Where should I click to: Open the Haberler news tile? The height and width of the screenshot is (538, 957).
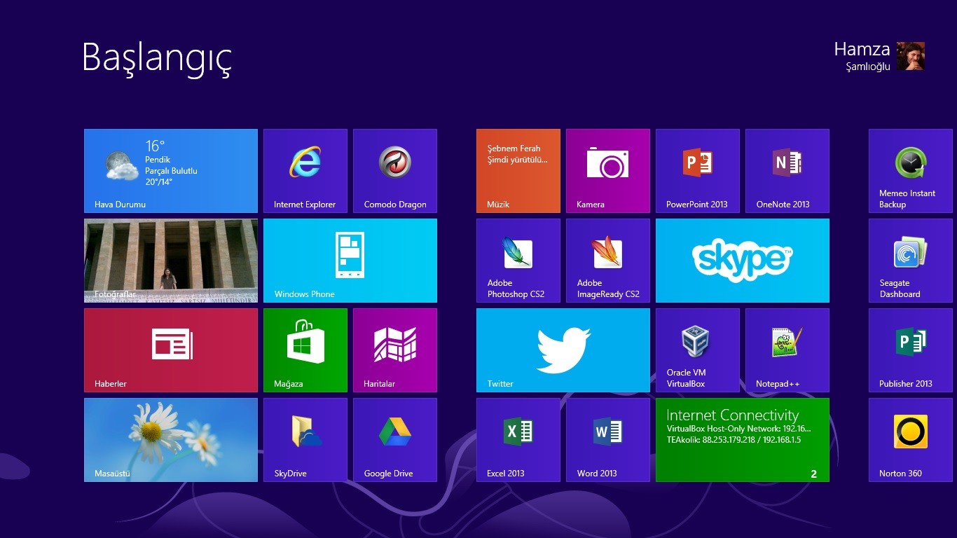pyautogui.click(x=171, y=350)
